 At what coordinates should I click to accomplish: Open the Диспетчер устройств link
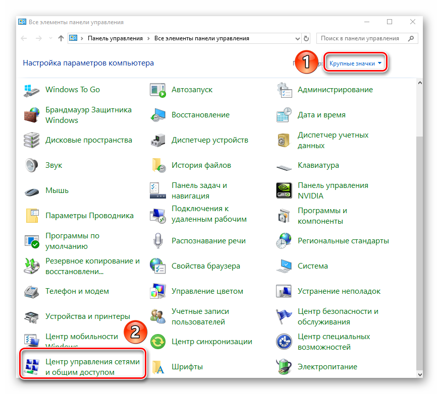click(210, 140)
